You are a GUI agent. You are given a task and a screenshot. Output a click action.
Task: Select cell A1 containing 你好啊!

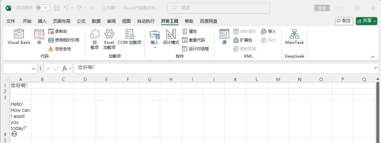pyautogui.click(x=21, y=85)
